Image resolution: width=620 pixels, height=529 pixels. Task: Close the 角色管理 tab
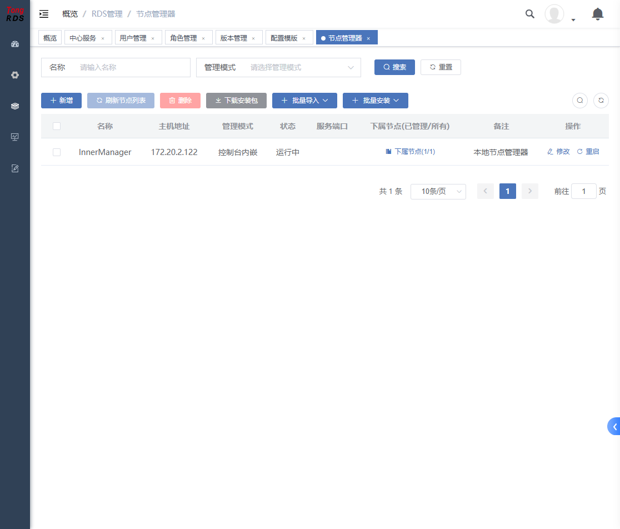pos(203,38)
